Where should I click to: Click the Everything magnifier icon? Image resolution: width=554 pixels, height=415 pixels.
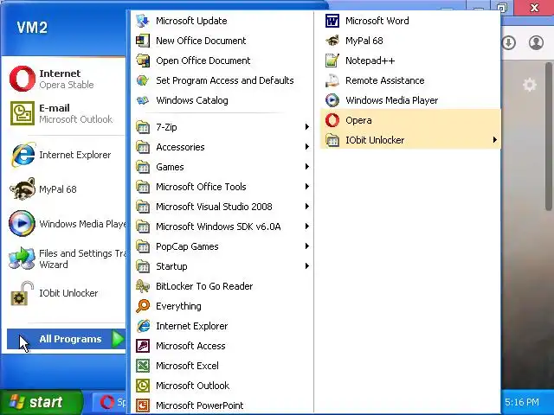point(143,306)
